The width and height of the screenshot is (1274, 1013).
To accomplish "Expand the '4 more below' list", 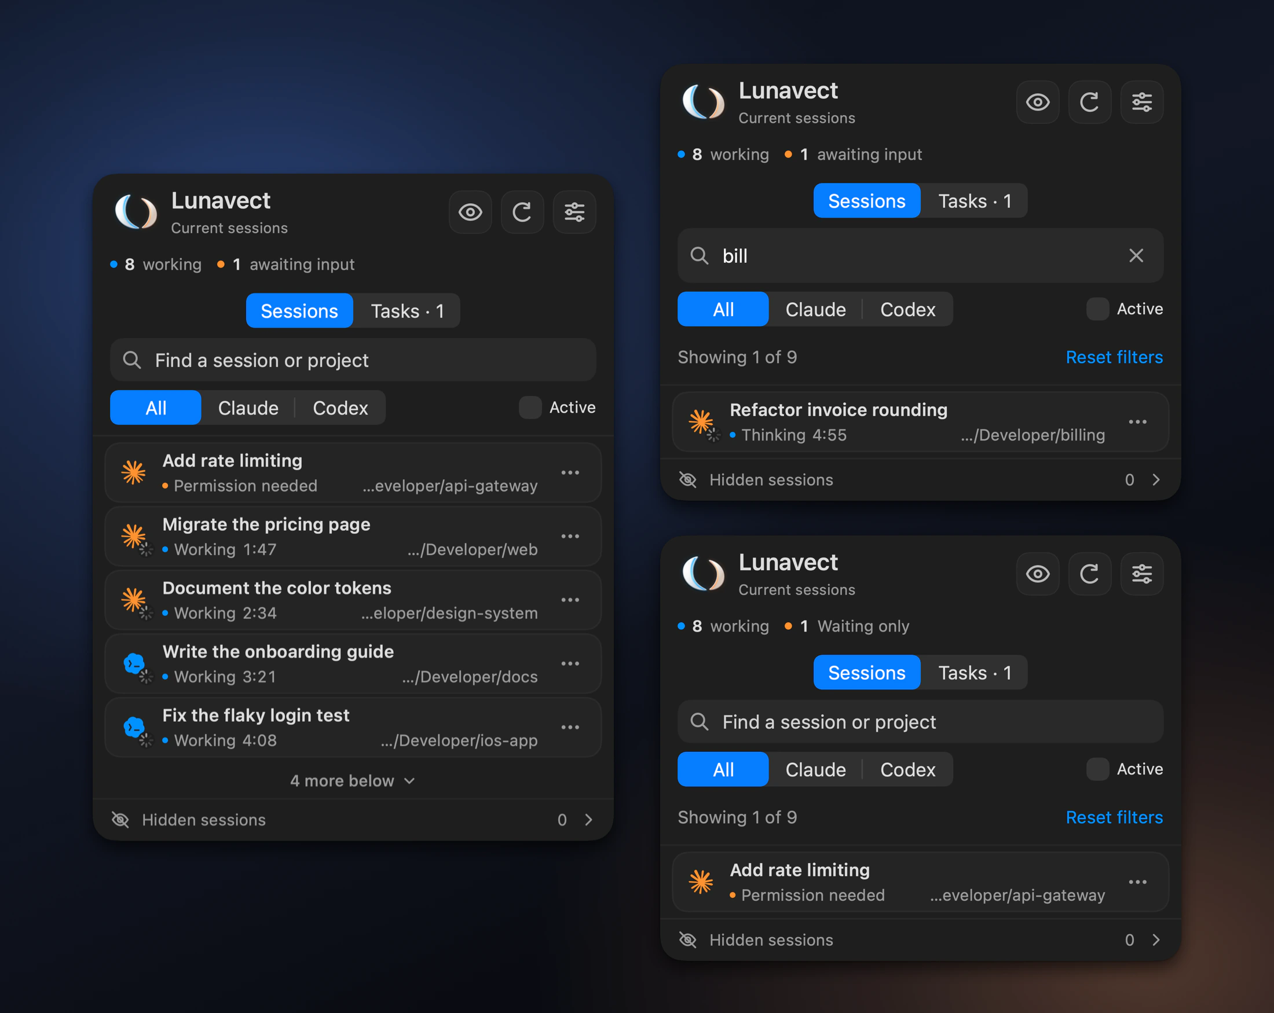I will click(x=353, y=781).
